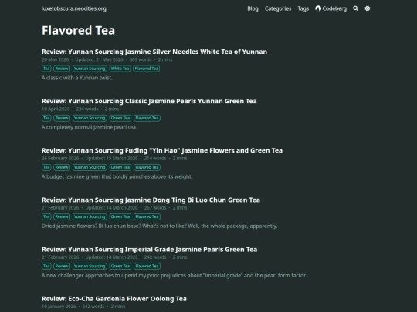This screenshot has width=417, height=312.
Task: Click Yunnan Sourcing tag on Imperial Grade post
Action: (x=90, y=266)
